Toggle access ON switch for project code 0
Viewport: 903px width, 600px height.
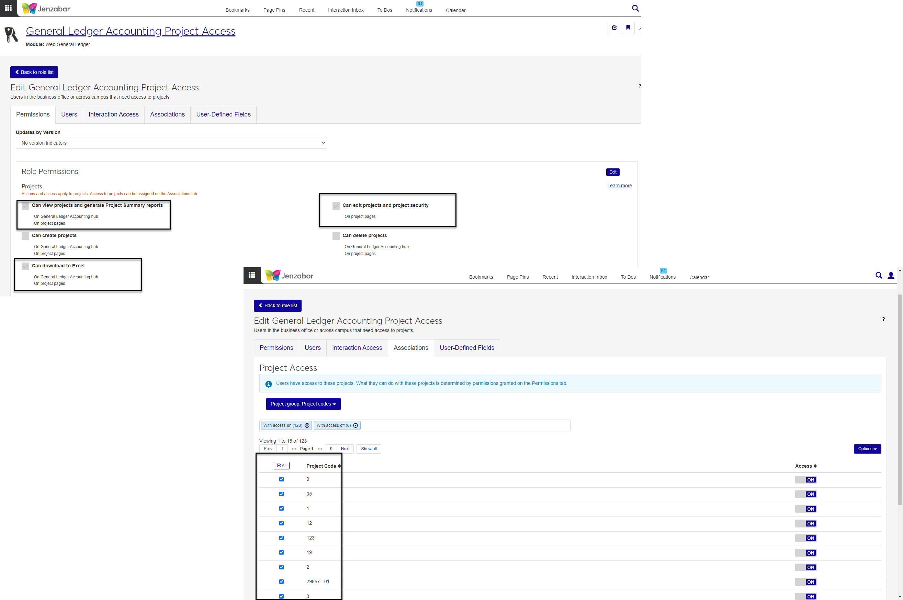pyautogui.click(x=805, y=480)
